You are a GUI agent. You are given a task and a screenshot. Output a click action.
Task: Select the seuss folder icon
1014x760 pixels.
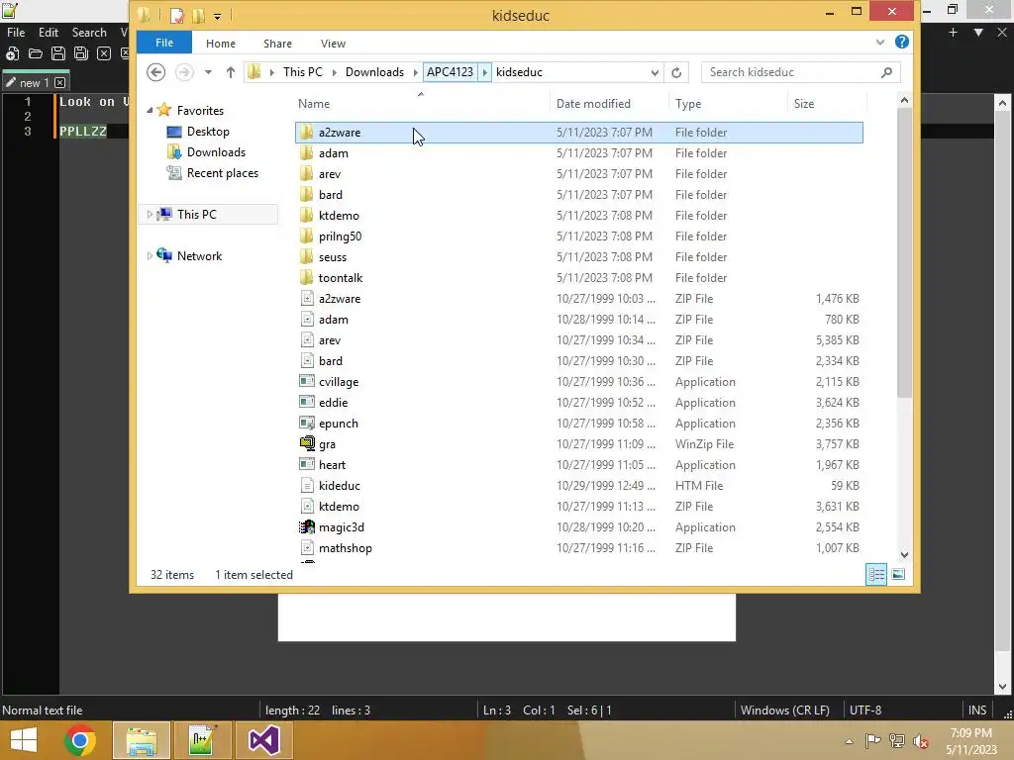click(307, 256)
